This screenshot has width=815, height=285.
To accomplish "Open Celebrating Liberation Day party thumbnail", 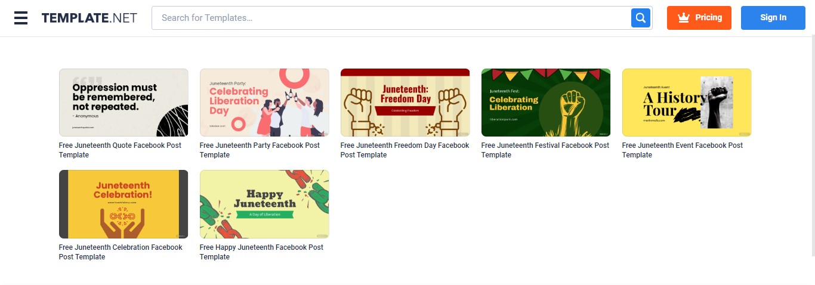I will [x=264, y=103].
